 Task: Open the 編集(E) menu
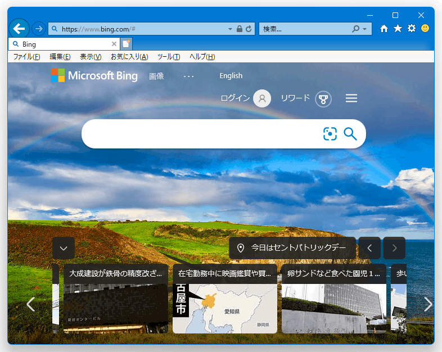pyautogui.click(x=60, y=57)
